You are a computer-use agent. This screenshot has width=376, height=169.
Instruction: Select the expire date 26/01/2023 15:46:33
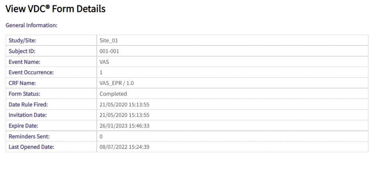click(124, 126)
